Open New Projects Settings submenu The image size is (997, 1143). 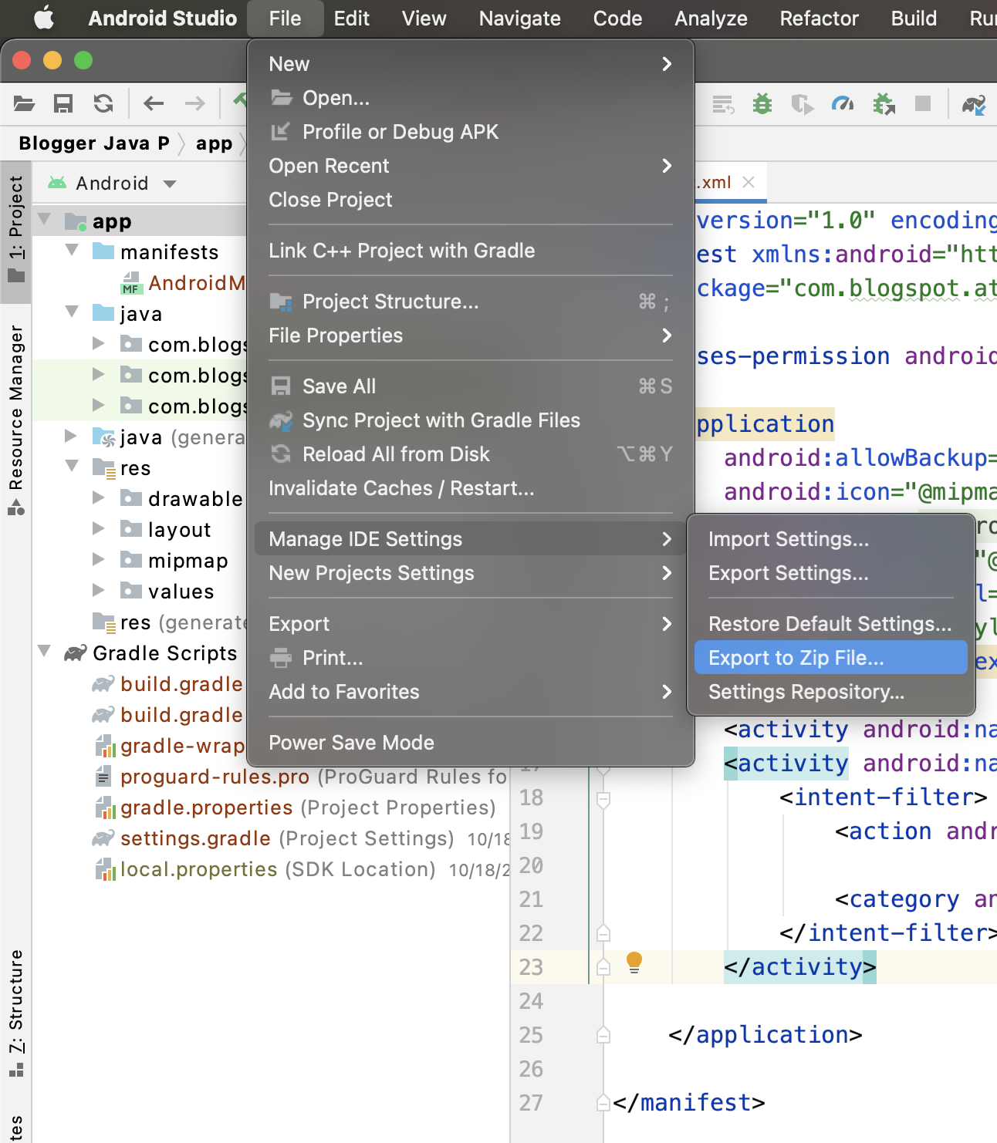(x=471, y=573)
